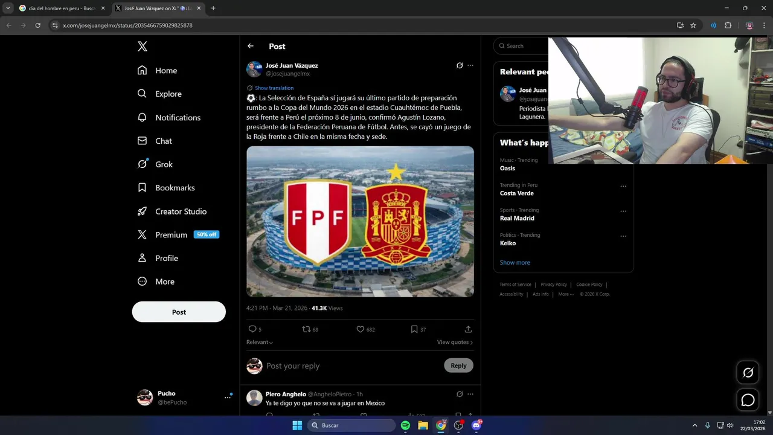
Task: Click Show translation link
Action: (274, 88)
